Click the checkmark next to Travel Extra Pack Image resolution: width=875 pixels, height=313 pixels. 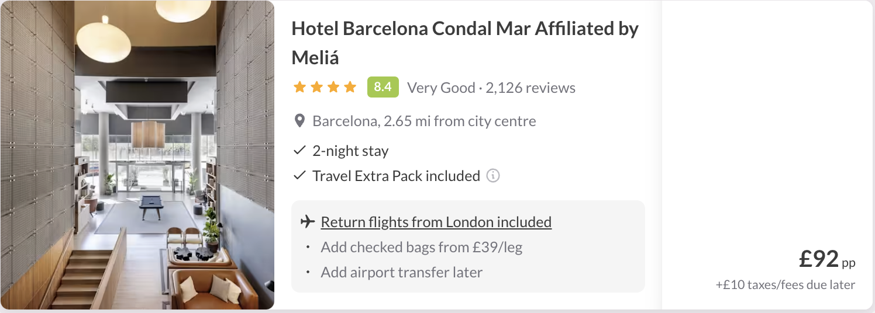click(x=299, y=176)
